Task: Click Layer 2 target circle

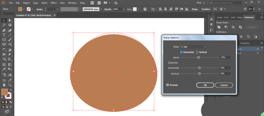Action: [x=258, y=49]
